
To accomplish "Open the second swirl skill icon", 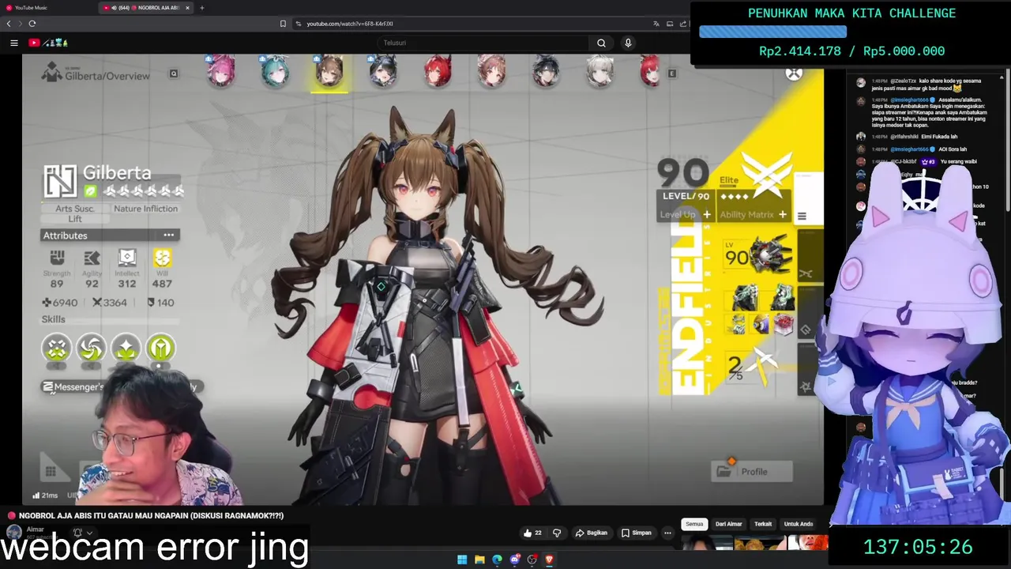I will [91, 349].
